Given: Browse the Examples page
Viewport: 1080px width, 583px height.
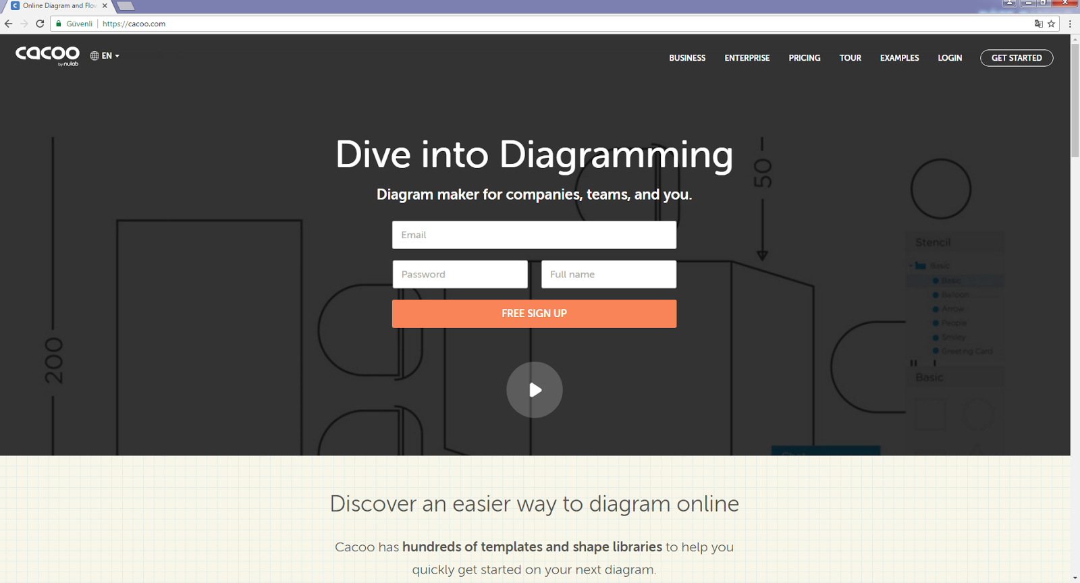Looking at the screenshot, I should click(900, 58).
